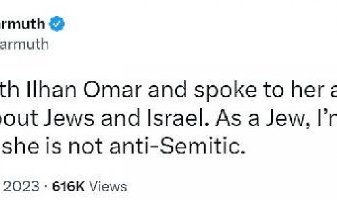Viewport: 337px width, 200px height.
Task: Click the words "she is not"
Action: (53, 146)
